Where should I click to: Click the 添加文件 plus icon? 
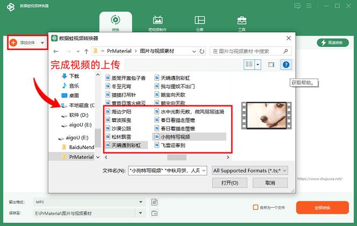point(13,42)
